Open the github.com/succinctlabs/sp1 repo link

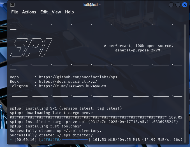point(78,77)
